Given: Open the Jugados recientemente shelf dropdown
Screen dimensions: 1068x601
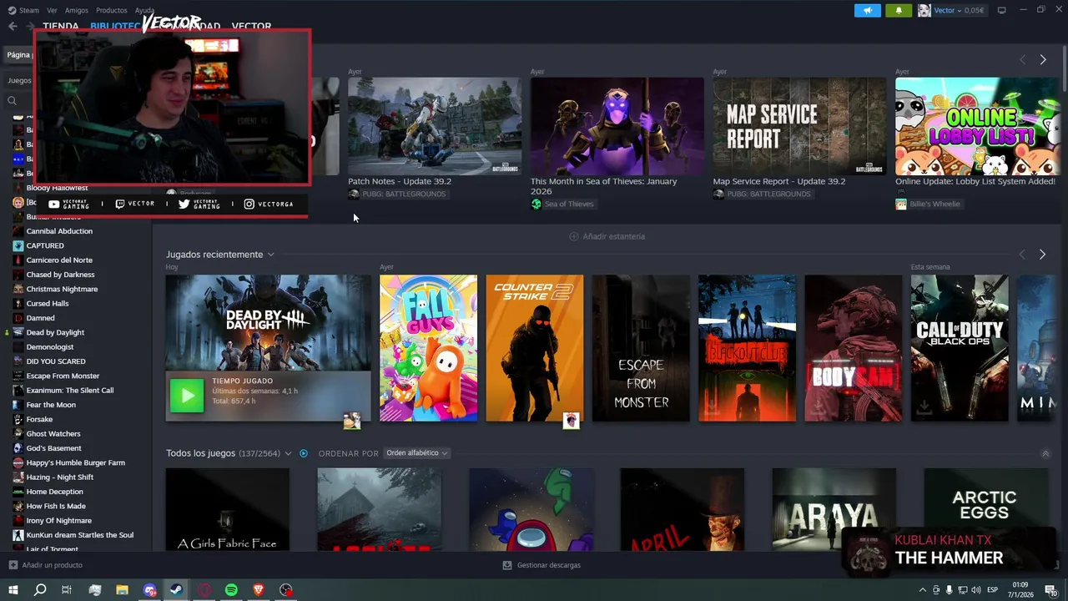Looking at the screenshot, I should 270,255.
